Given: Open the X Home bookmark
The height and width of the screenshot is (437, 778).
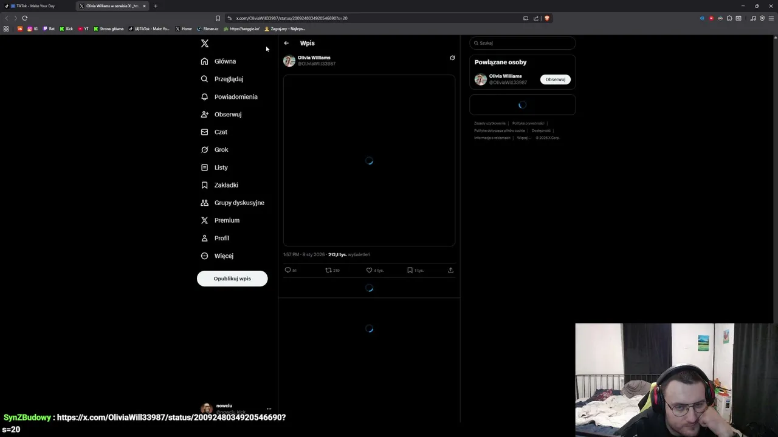Looking at the screenshot, I should (x=184, y=29).
